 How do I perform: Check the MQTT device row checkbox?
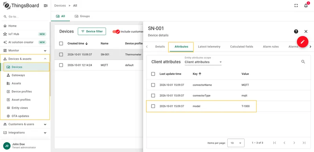point(61,65)
